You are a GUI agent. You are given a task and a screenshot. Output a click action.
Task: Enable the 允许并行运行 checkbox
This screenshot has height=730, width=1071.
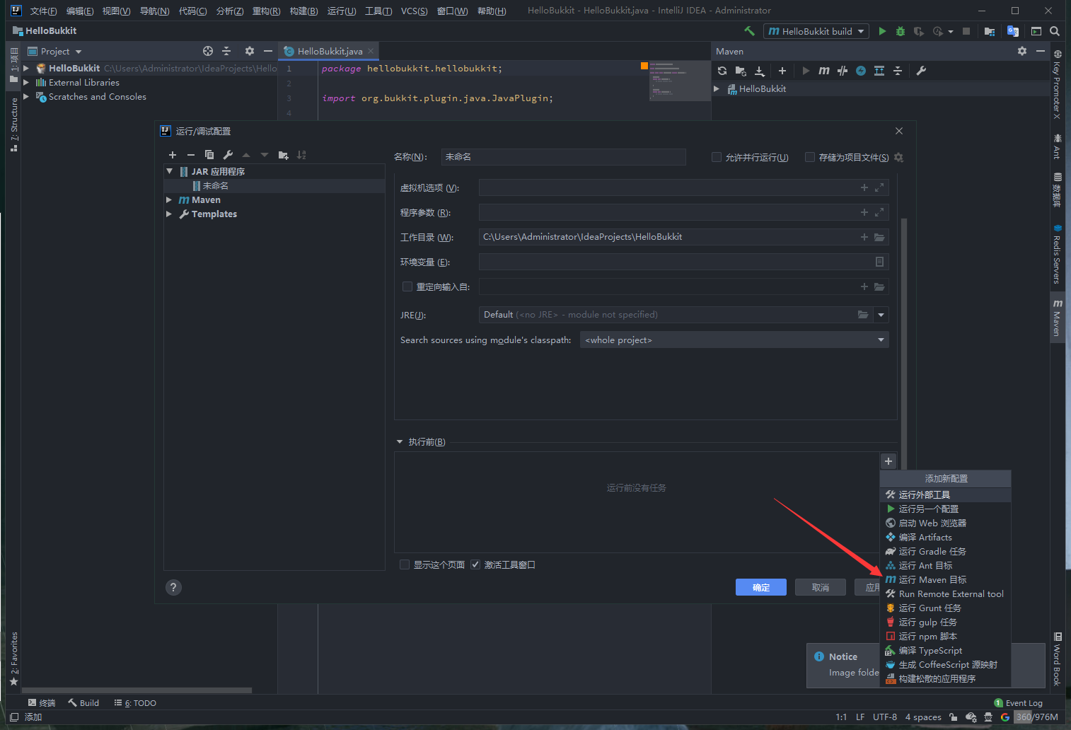[717, 157]
